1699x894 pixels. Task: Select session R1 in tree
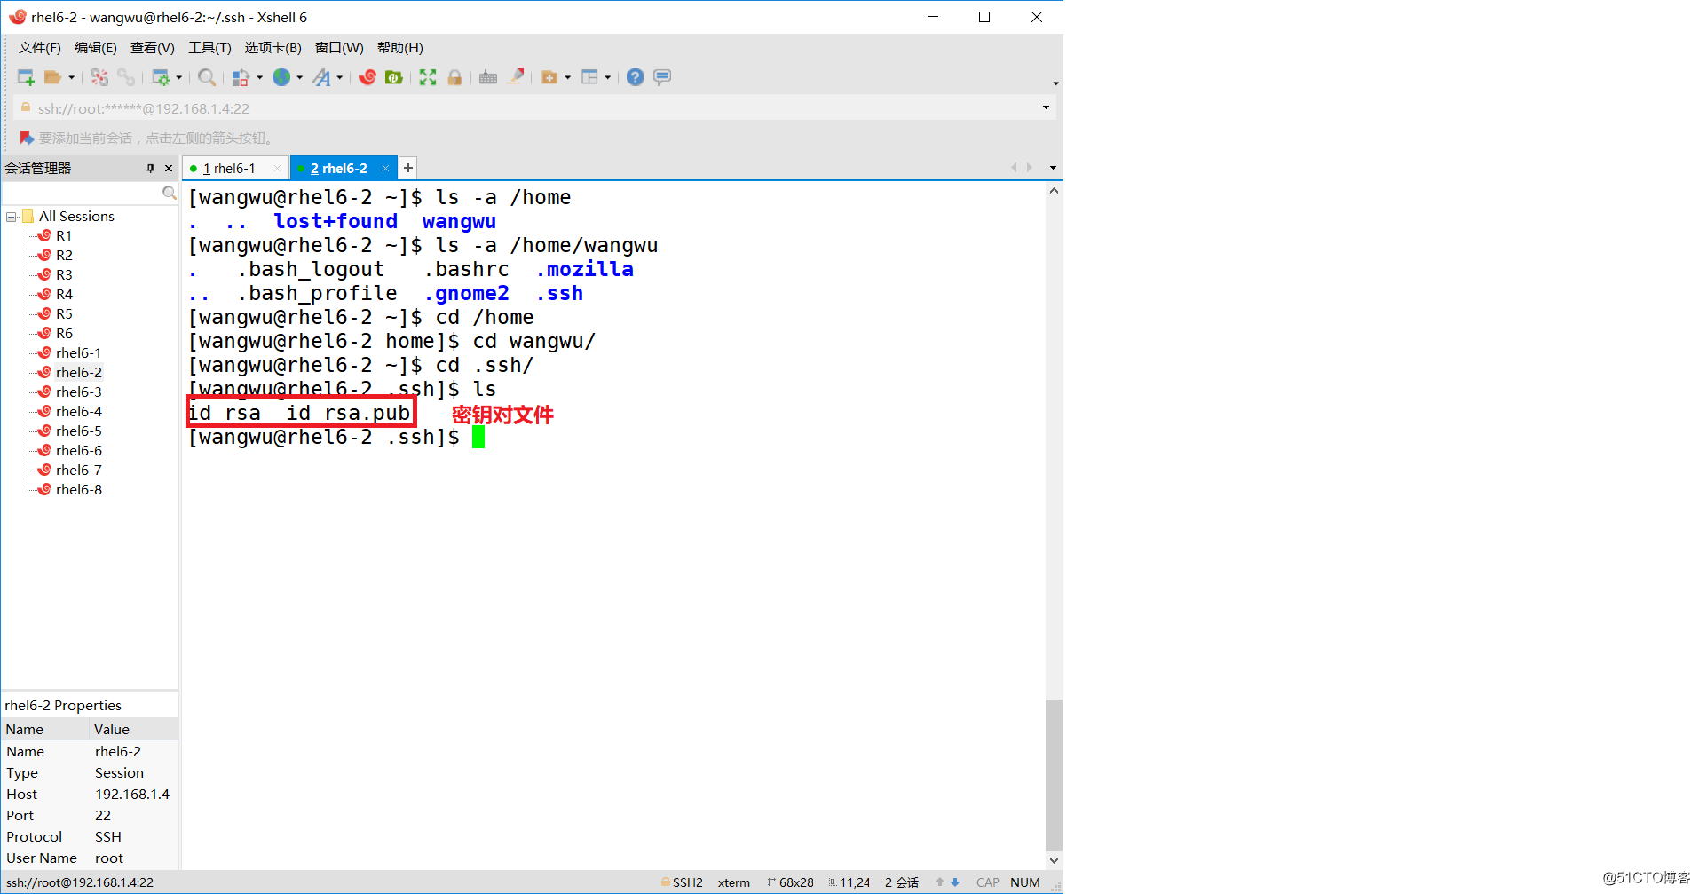click(63, 236)
